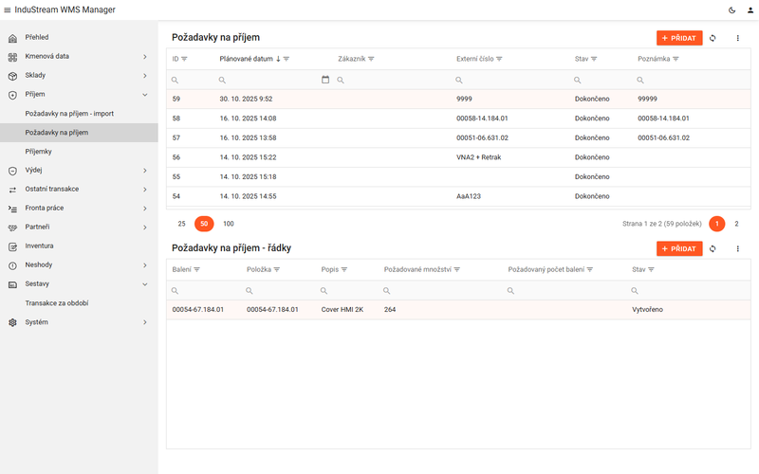Open calendar picker in Plánované datum filter
The image size is (759, 474).
[325, 80]
